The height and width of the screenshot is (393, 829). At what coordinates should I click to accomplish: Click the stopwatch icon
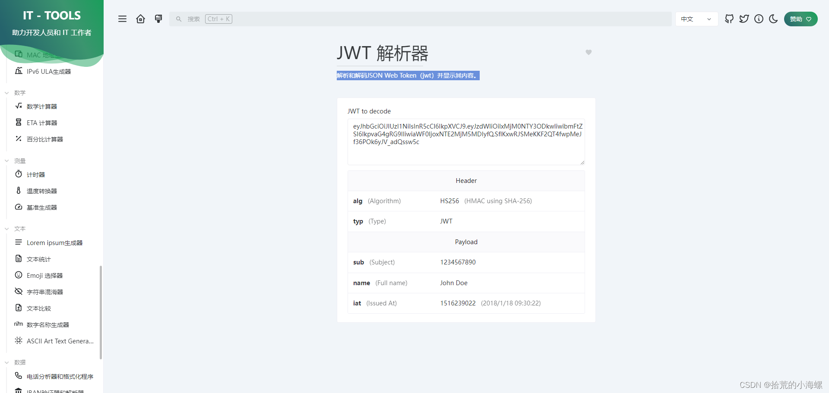[19, 174]
